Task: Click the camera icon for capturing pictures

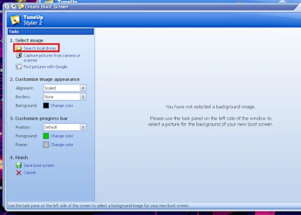Action: pyautogui.click(x=18, y=55)
